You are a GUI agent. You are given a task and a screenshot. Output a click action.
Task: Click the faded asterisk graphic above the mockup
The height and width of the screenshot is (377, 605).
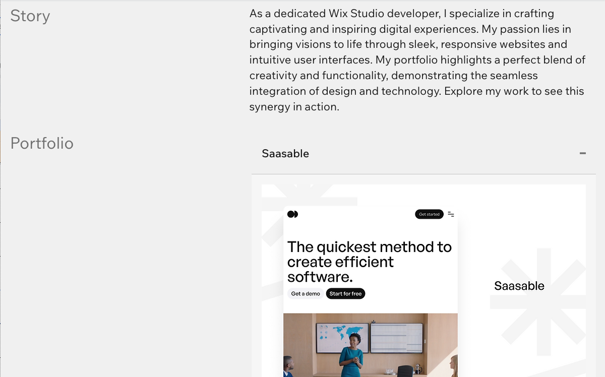(309, 195)
